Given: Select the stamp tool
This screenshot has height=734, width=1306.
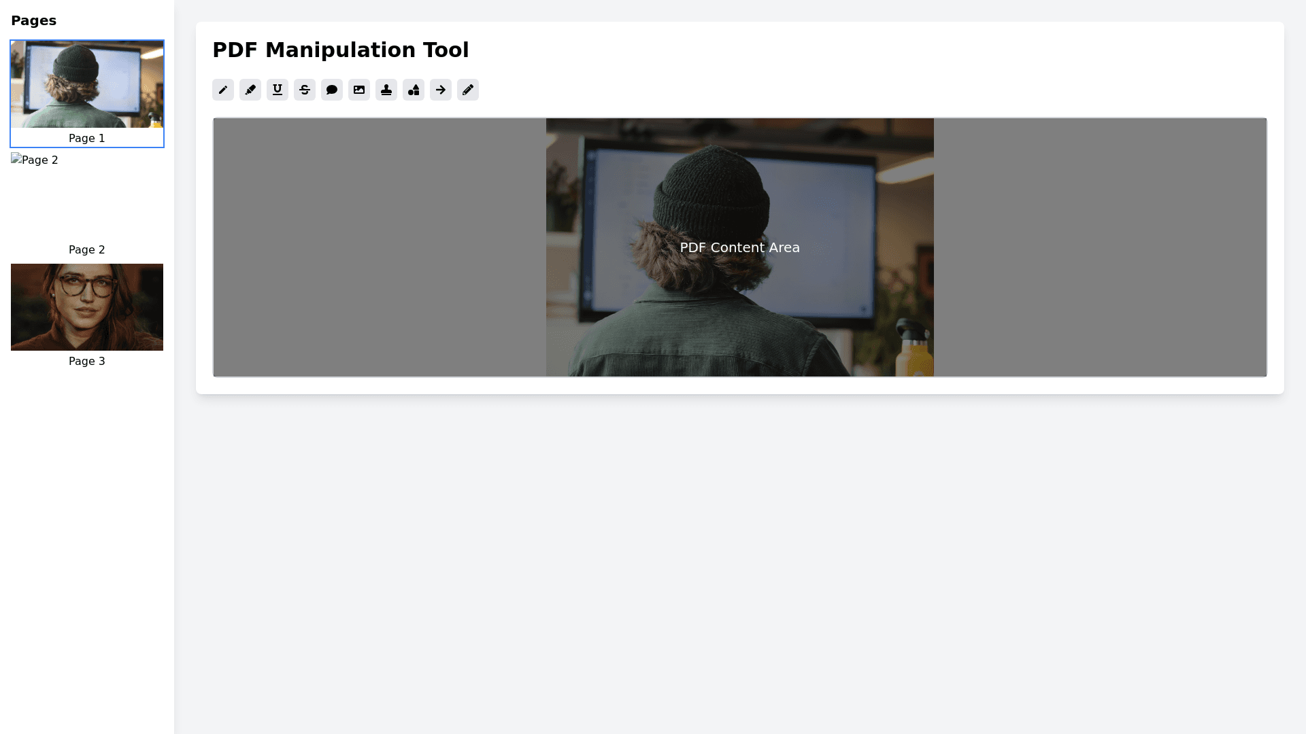Looking at the screenshot, I should point(386,90).
